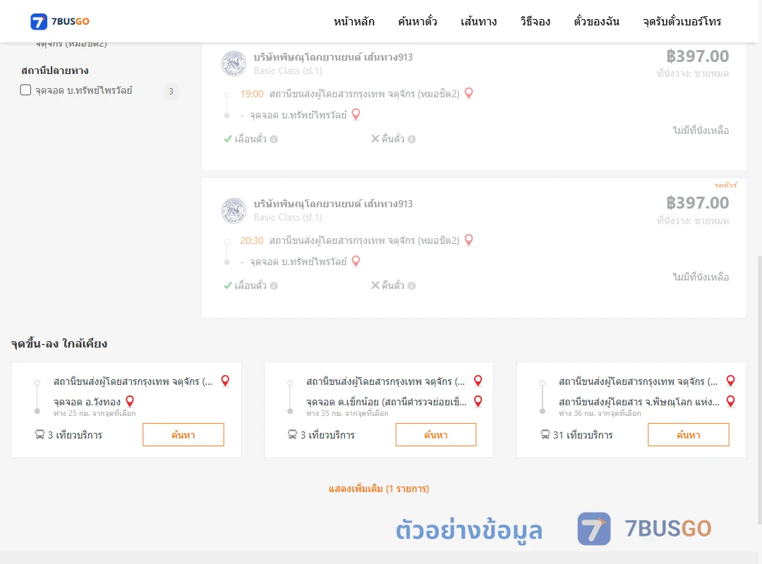Click the รถทัวร์ tag on 20:30 trip
Screen dimensions: 762x564
pos(725,185)
